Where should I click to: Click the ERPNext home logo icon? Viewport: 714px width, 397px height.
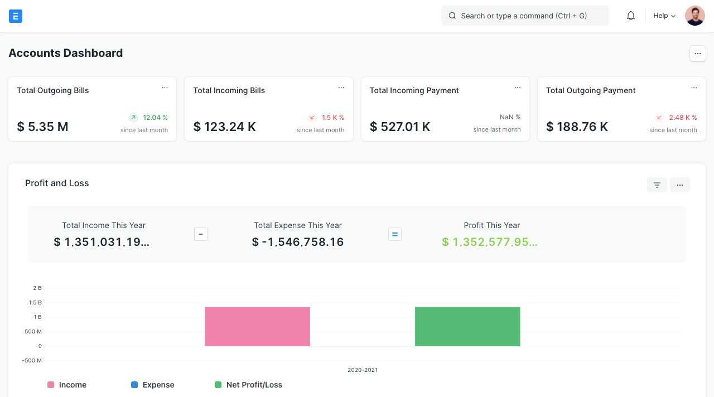(16, 16)
